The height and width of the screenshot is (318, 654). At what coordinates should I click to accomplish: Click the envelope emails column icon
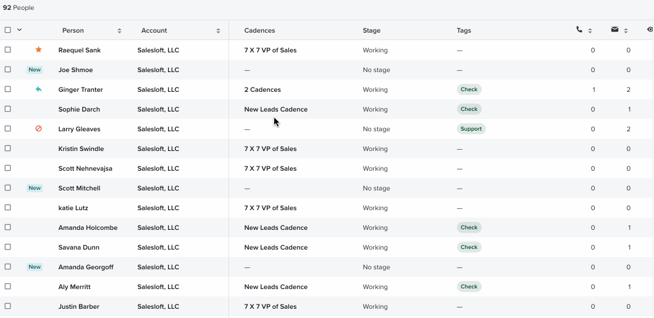click(x=614, y=30)
